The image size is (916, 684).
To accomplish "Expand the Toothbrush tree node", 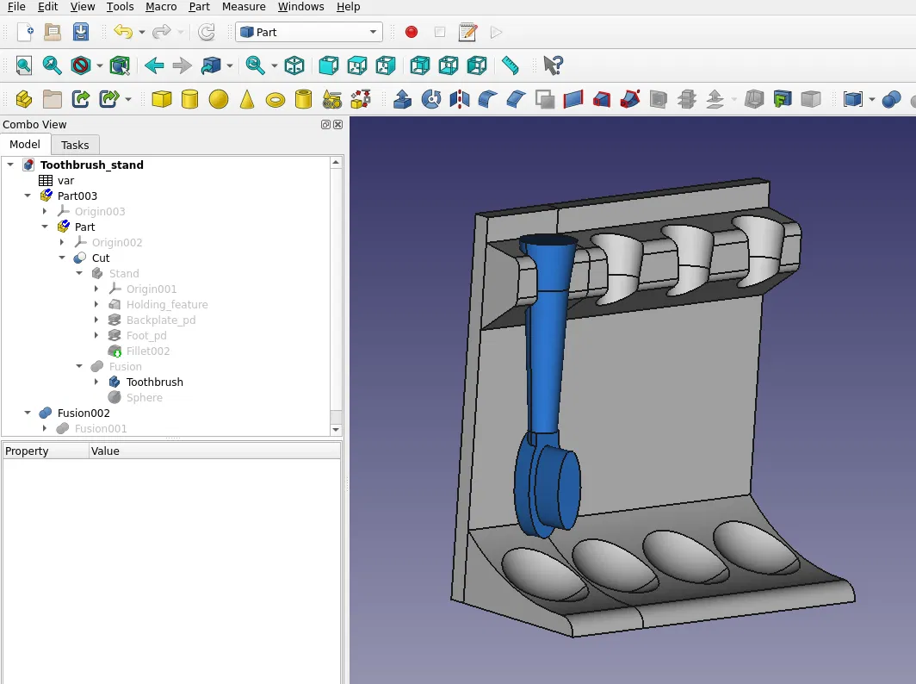I will (96, 382).
